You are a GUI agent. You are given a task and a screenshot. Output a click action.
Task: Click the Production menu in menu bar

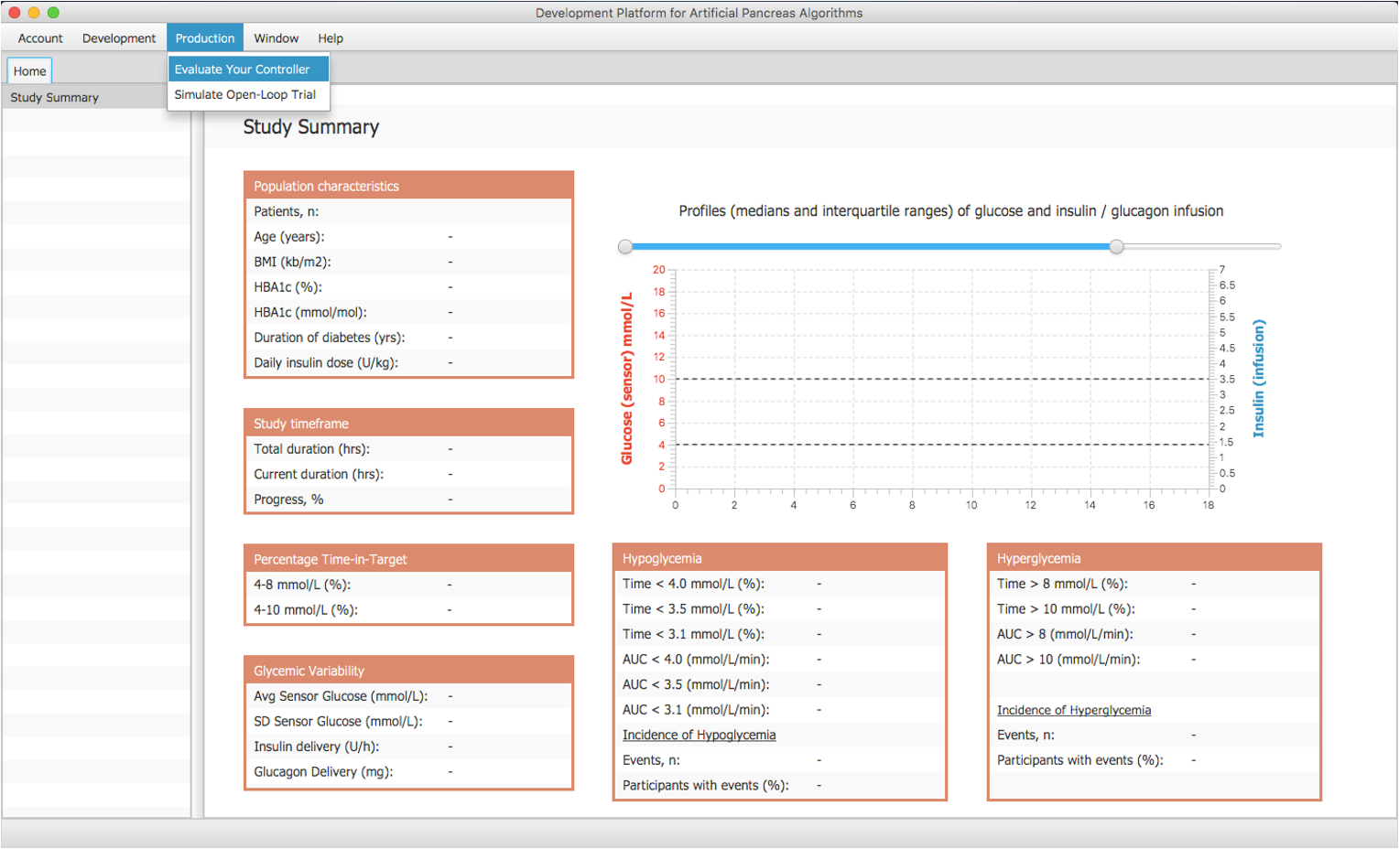coord(205,38)
